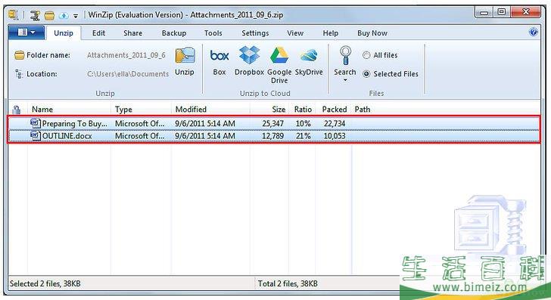
Task: Open the Edit ribbon tab
Action: pyautogui.click(x=98, y=33)
